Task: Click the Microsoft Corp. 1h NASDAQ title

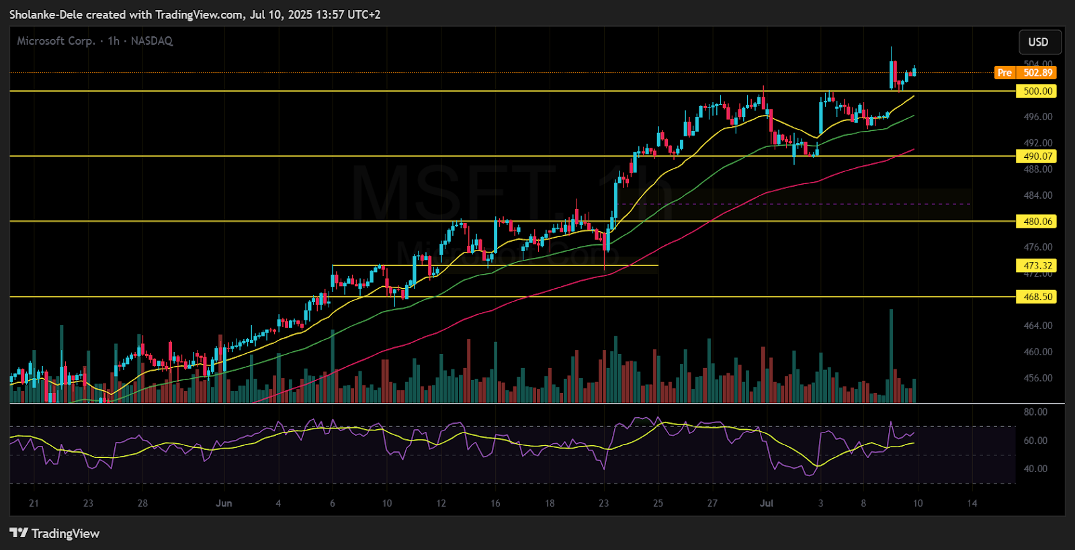Action: [95, 41]
